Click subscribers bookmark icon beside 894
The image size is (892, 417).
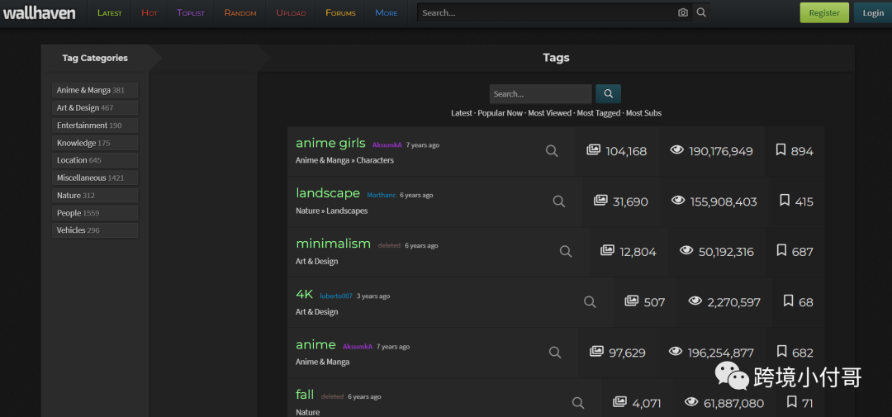coord(781,150)
